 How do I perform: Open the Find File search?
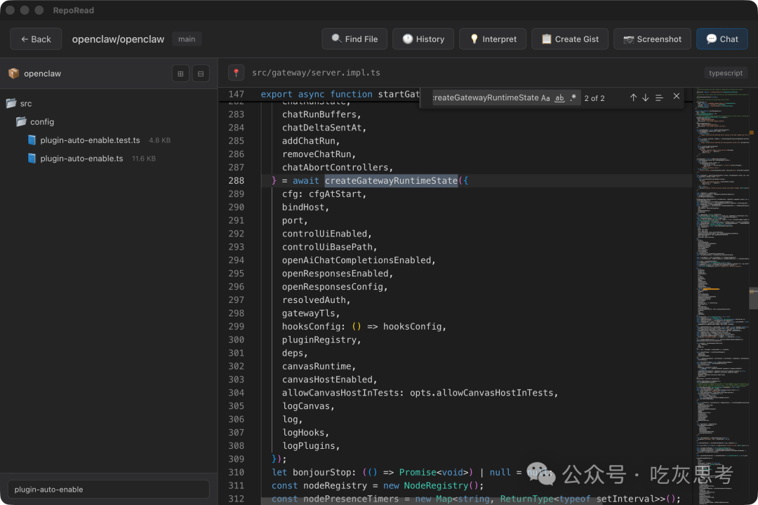(354, 39)
